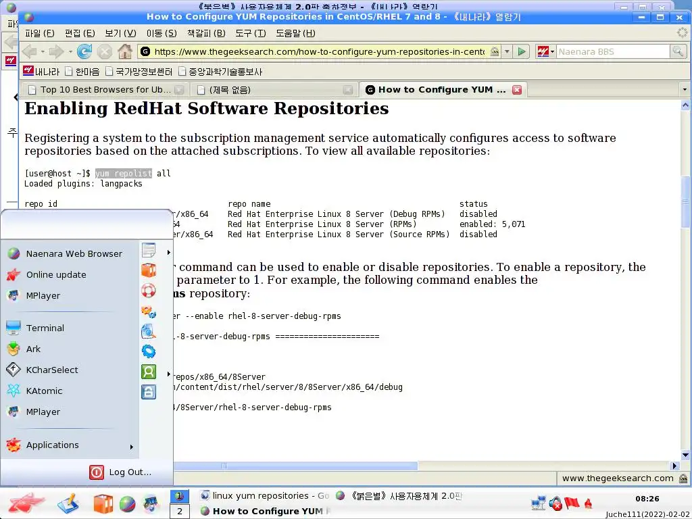Start Online update from the menu
This screenshot has height=519, width=692.
(70, 274)
